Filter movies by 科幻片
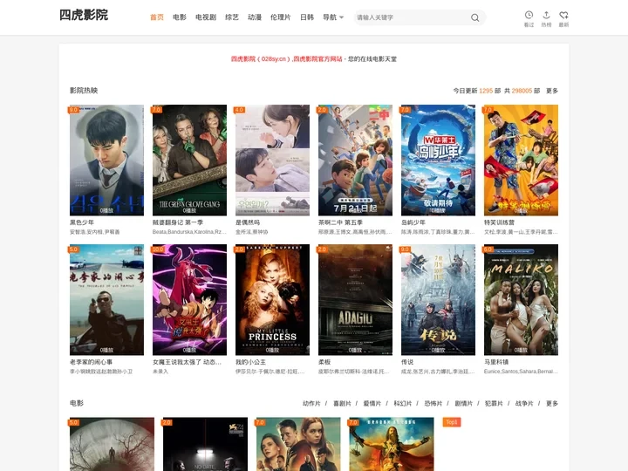 (402, 403)
